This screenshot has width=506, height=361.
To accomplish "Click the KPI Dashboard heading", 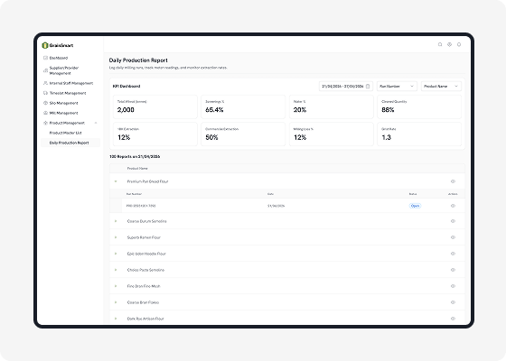I will (x=126, y=87).
